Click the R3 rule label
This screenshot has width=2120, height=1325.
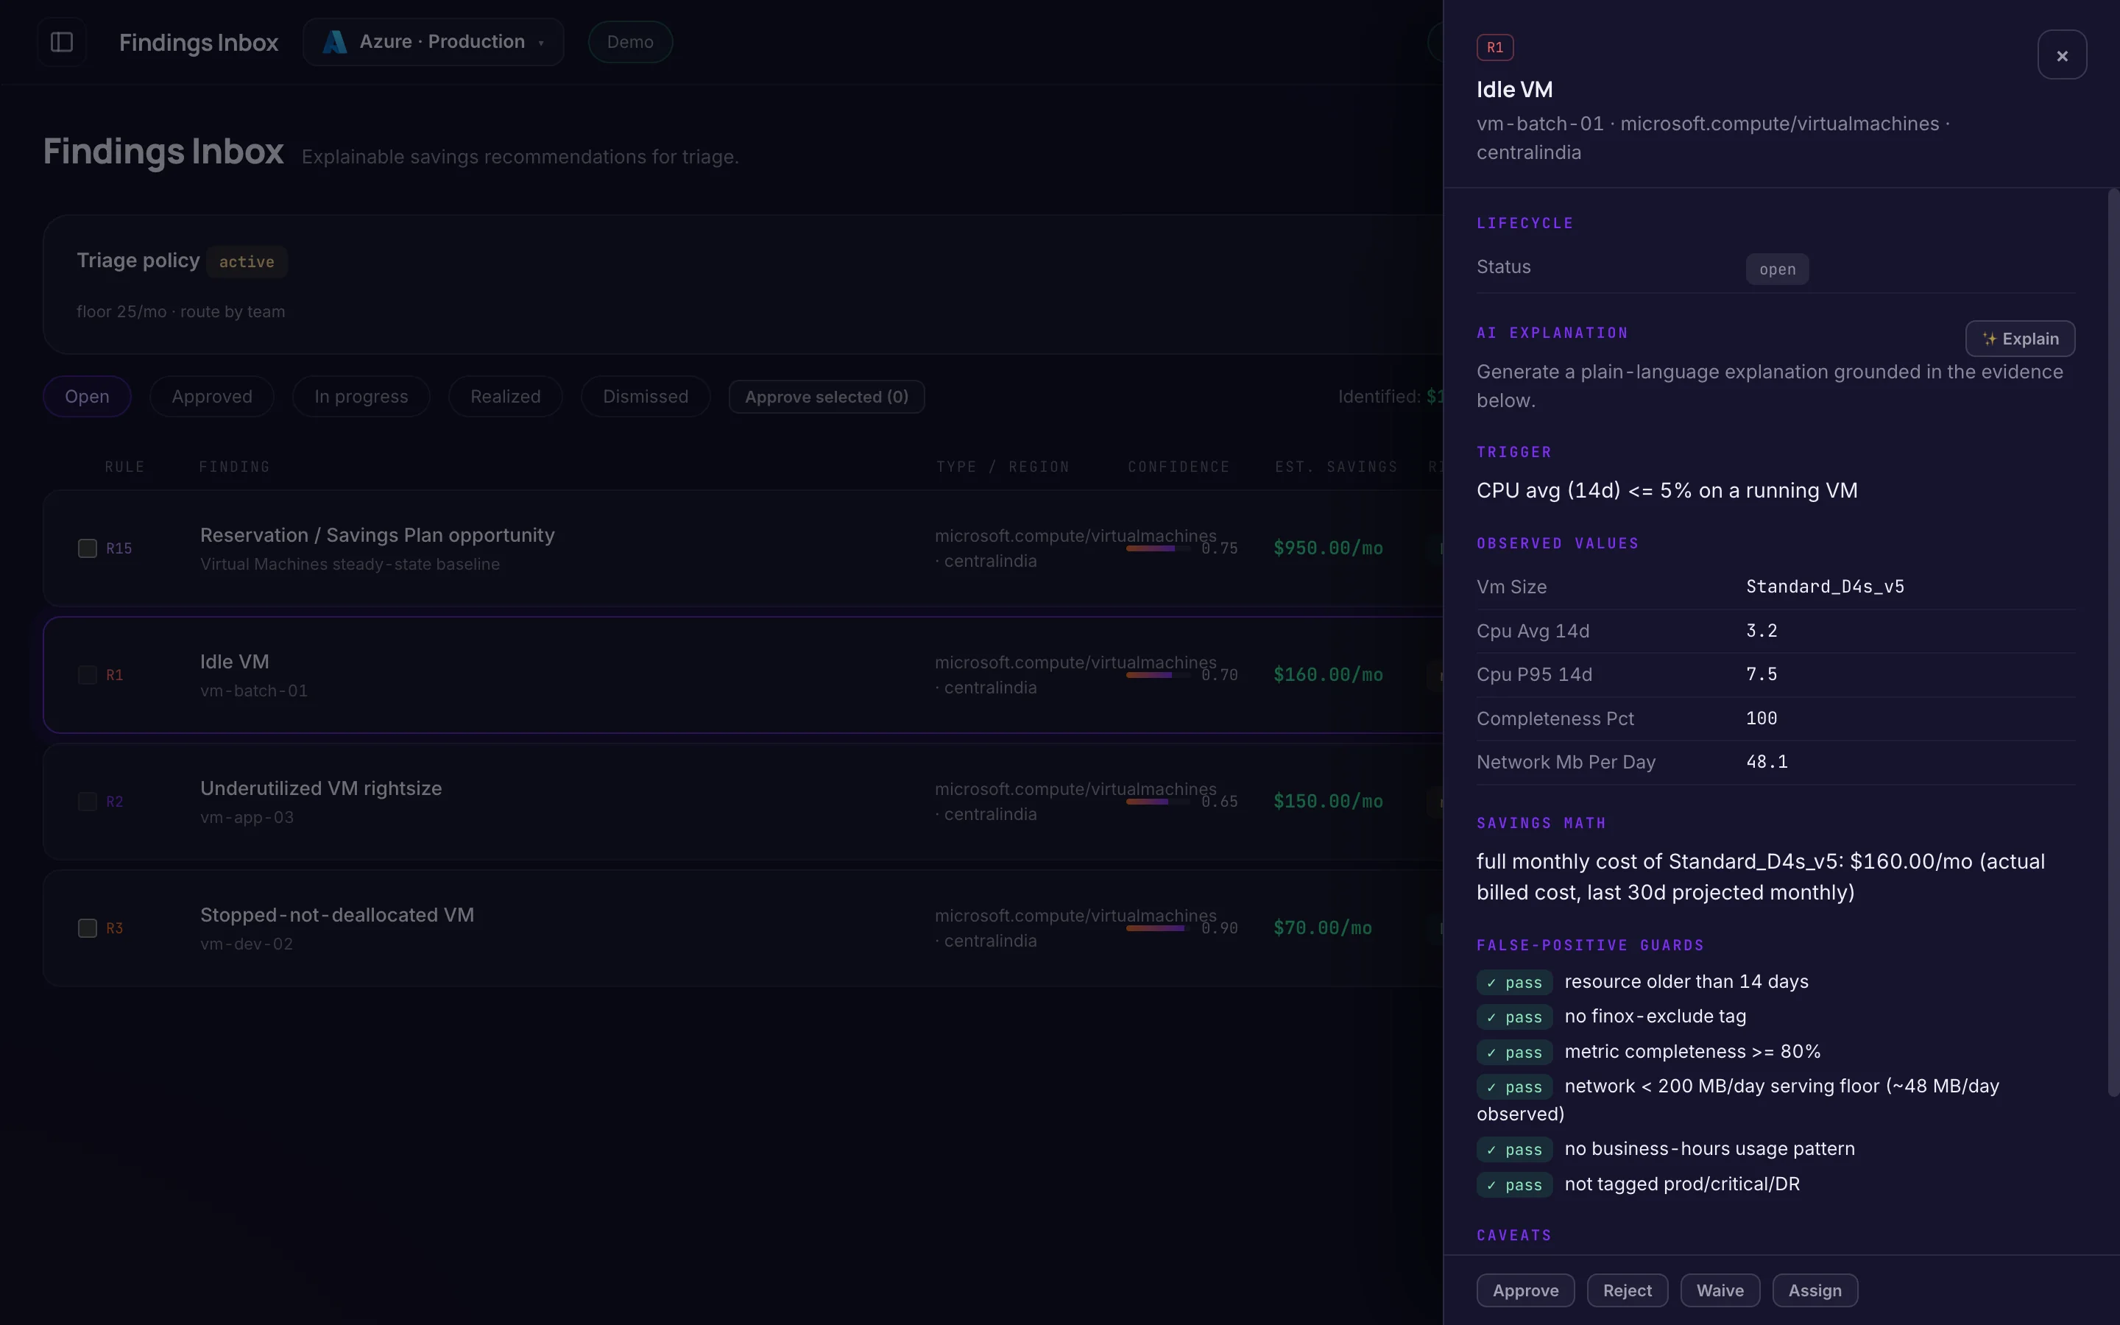coord(115,929)
